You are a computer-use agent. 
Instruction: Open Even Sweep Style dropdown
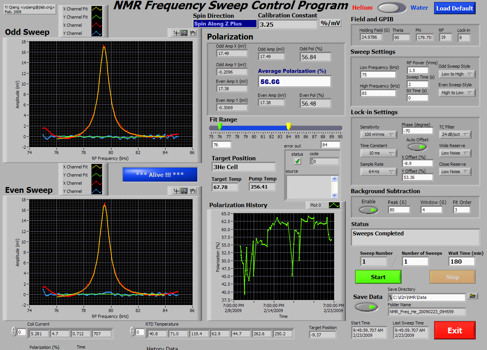click(x=457, y=93)
